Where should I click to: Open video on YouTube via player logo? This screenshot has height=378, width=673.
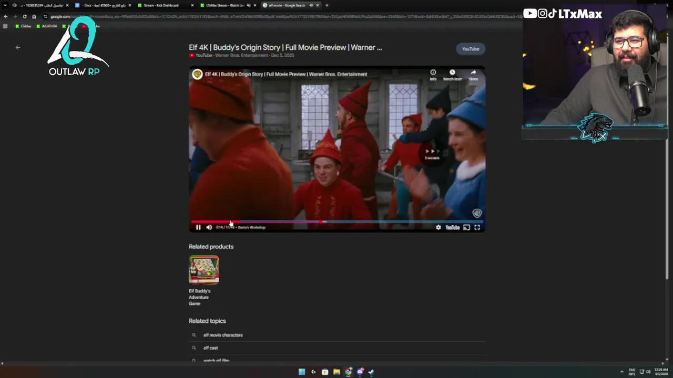pyautogui.click(x=453, y=227)
